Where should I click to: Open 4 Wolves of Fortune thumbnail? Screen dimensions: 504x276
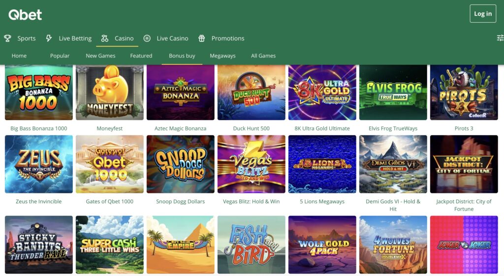click(393, 245)
